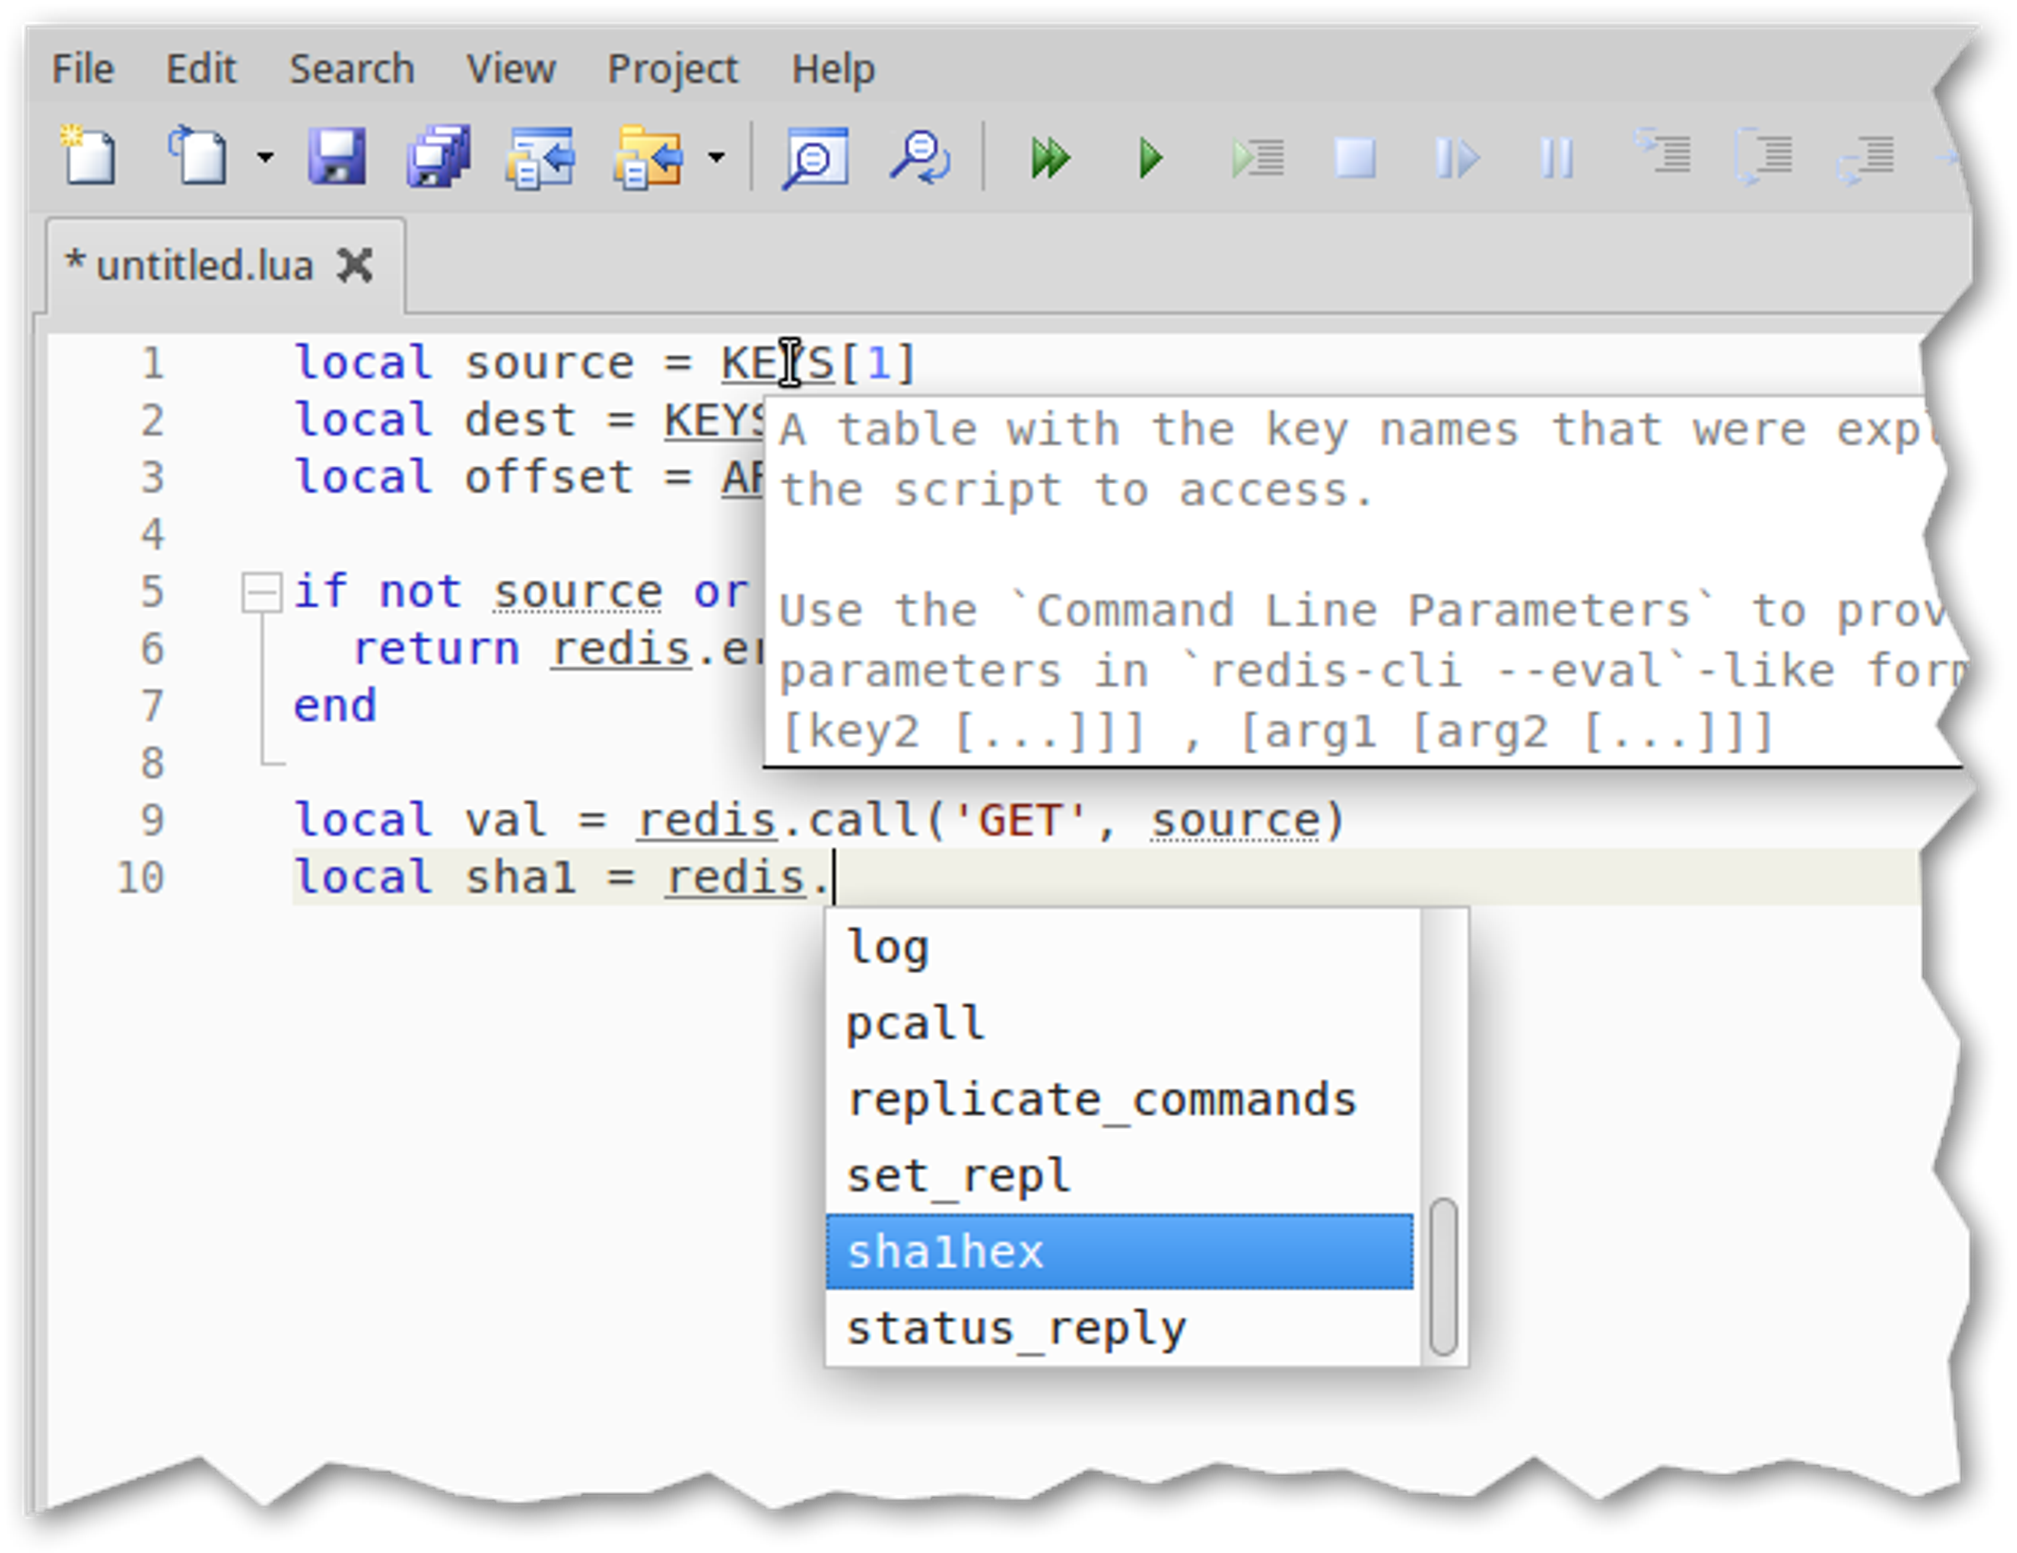Open the Project menu
This screenshot has height=1553, width=2017.
(672, 69)
